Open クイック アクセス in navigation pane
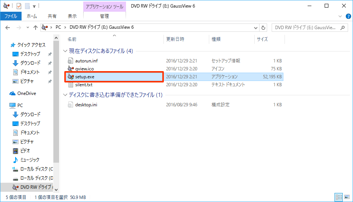This screenshot has height=202, width=353. click(x=28, y=45)
